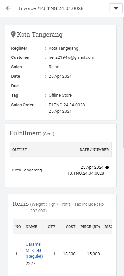
Task: Click the Fulfillment (Sent) heading
Action: pyautogui.click(x=32, y=133)
